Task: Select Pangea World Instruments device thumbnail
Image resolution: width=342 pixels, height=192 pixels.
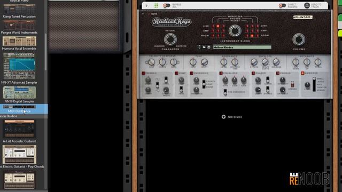Action: click(x=19, y=25)
